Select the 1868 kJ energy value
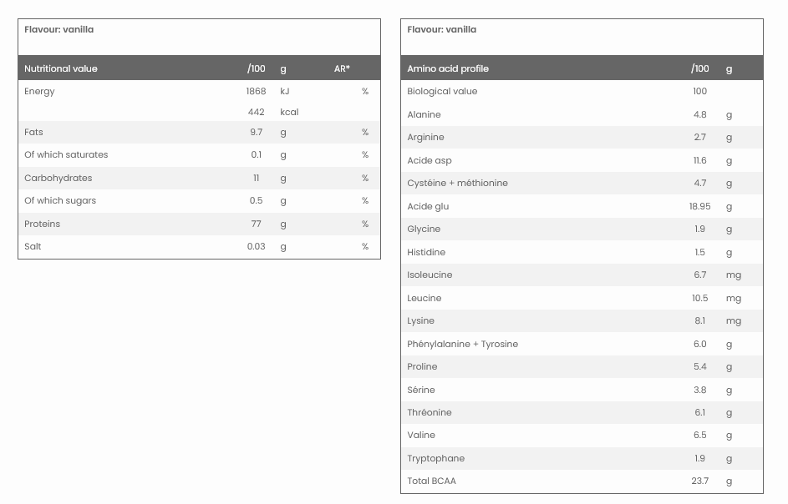 [x=256, y=91]
